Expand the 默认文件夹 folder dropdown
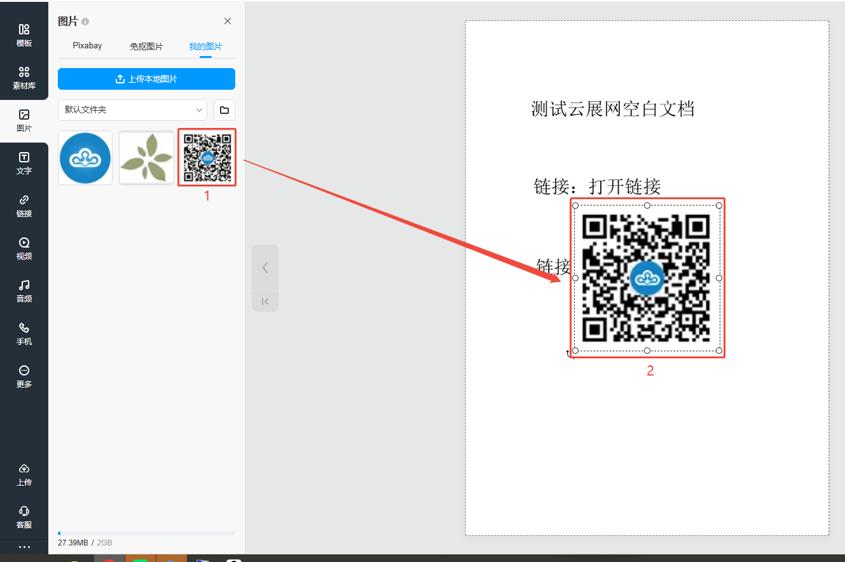 pos(132,110)
